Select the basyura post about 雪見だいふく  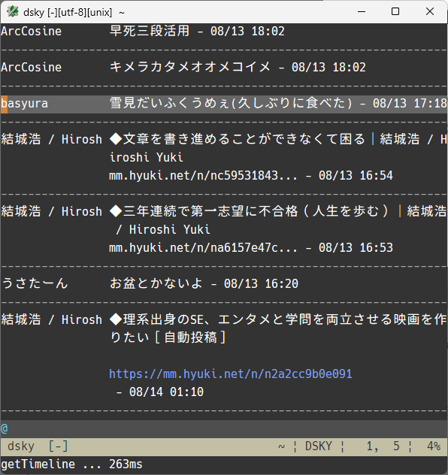click(224, 104)
